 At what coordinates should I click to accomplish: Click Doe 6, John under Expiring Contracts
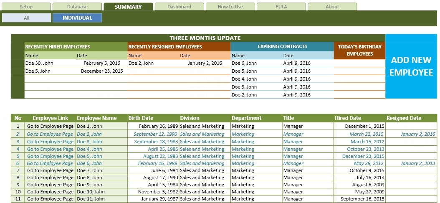pyautogui.click(x=244, y=63)
